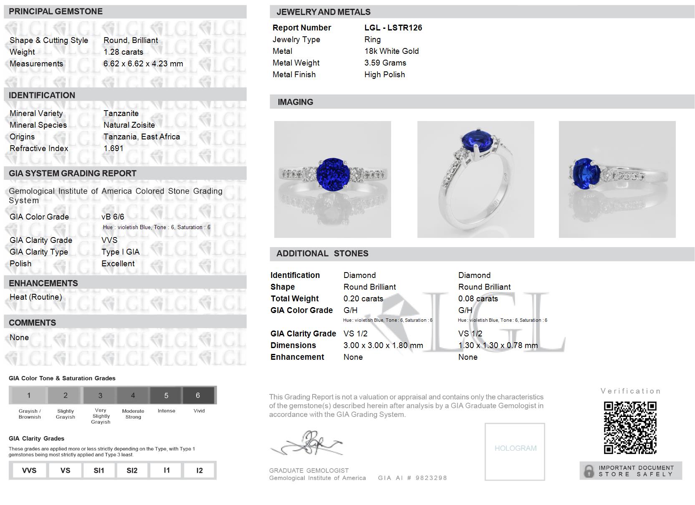
Task: Click the I1 clarity grade box
Action: click(167, 470)
